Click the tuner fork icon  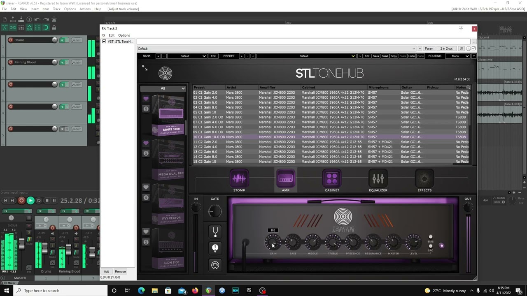(x=215, y=231)
